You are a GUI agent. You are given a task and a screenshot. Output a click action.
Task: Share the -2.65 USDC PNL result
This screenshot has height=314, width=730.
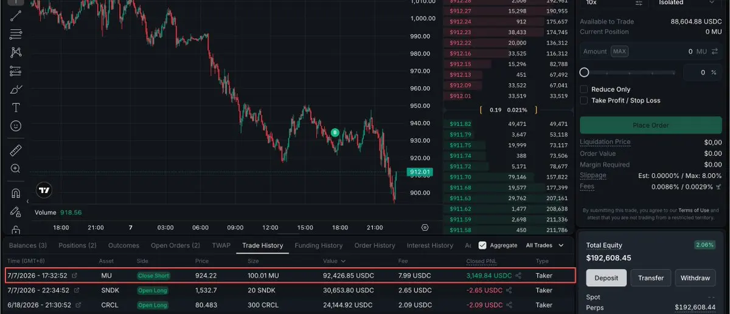pyautogui.click(x=509, y=290)
